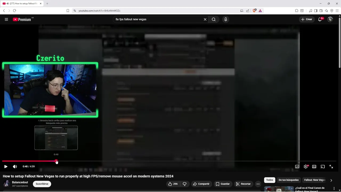
Task: Run search with the magnifier button
Action: click(x=214, y=19)
